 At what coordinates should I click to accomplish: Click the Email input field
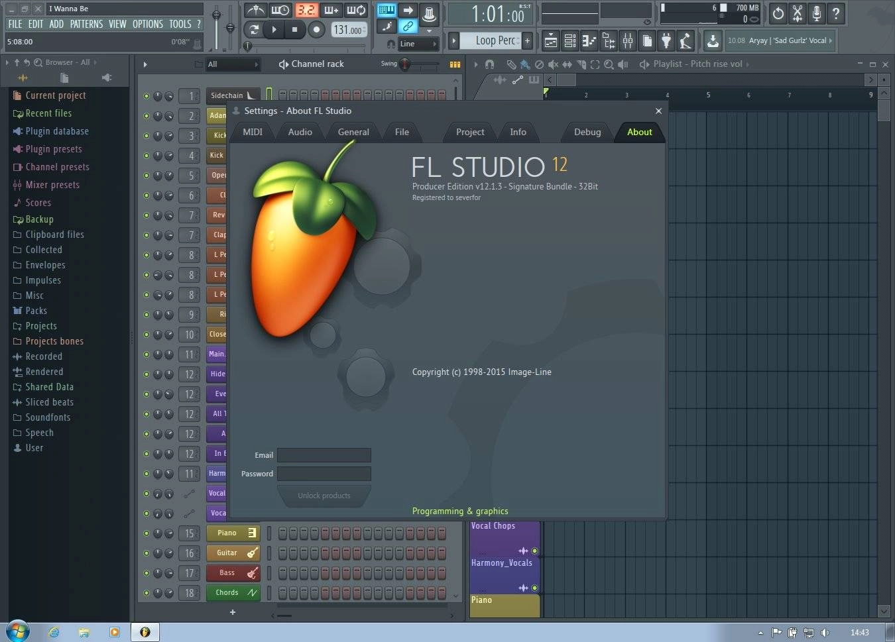point(324,455)
